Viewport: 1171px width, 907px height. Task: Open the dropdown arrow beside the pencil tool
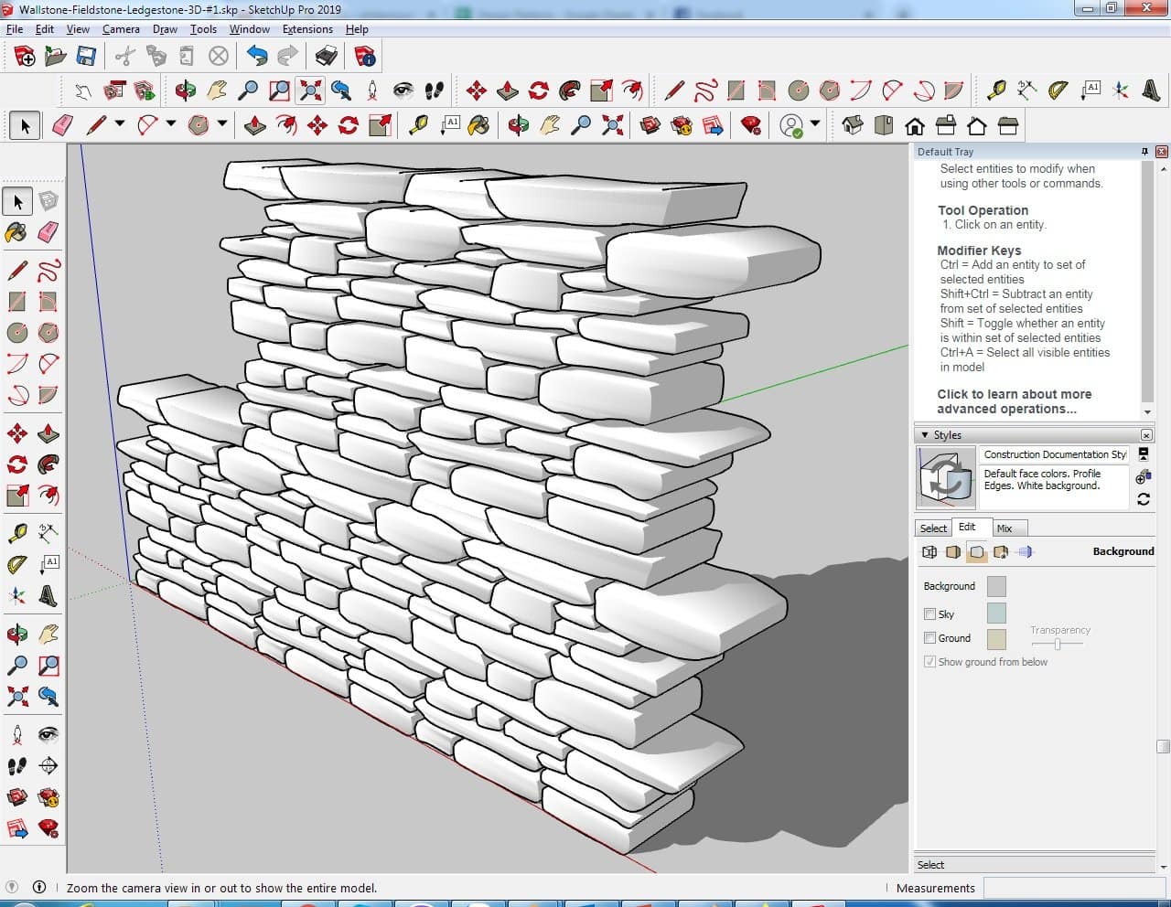click(x=119, y=124)
